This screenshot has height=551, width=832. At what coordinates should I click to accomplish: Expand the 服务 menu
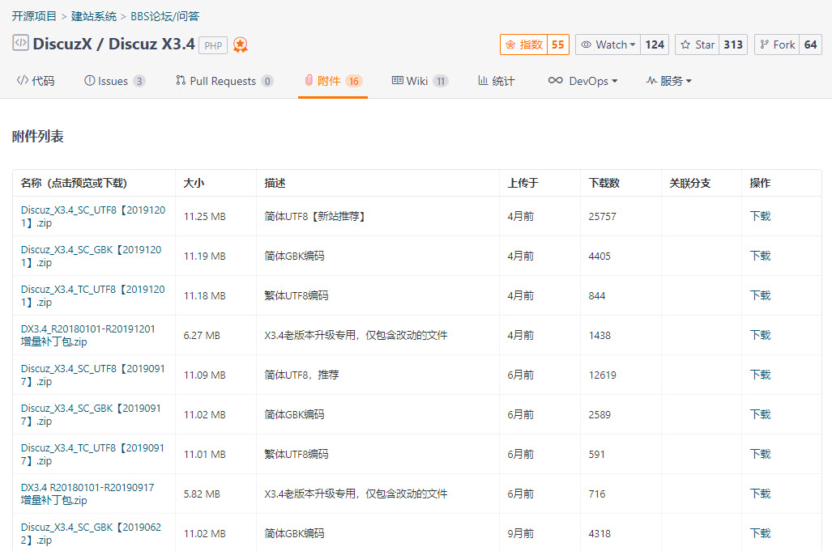[x=669, y=80]
